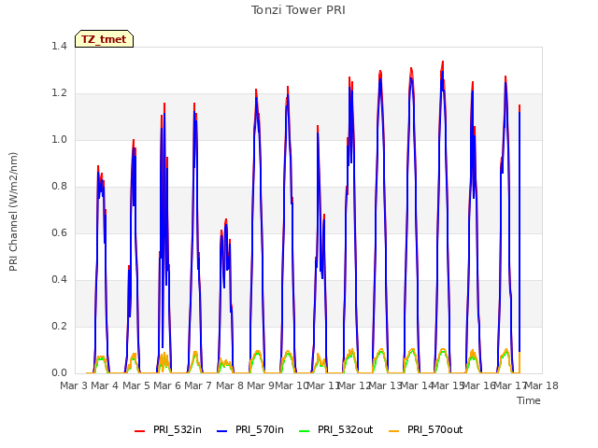The width and height of the screenshot is (598, 448).
Task: Toggle the PRI_570in legend entry
Action: click(250, 429)
